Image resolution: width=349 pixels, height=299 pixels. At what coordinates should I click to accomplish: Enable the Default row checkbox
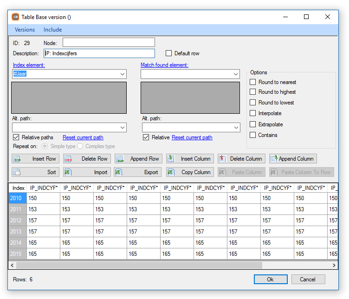click(169, 53)
